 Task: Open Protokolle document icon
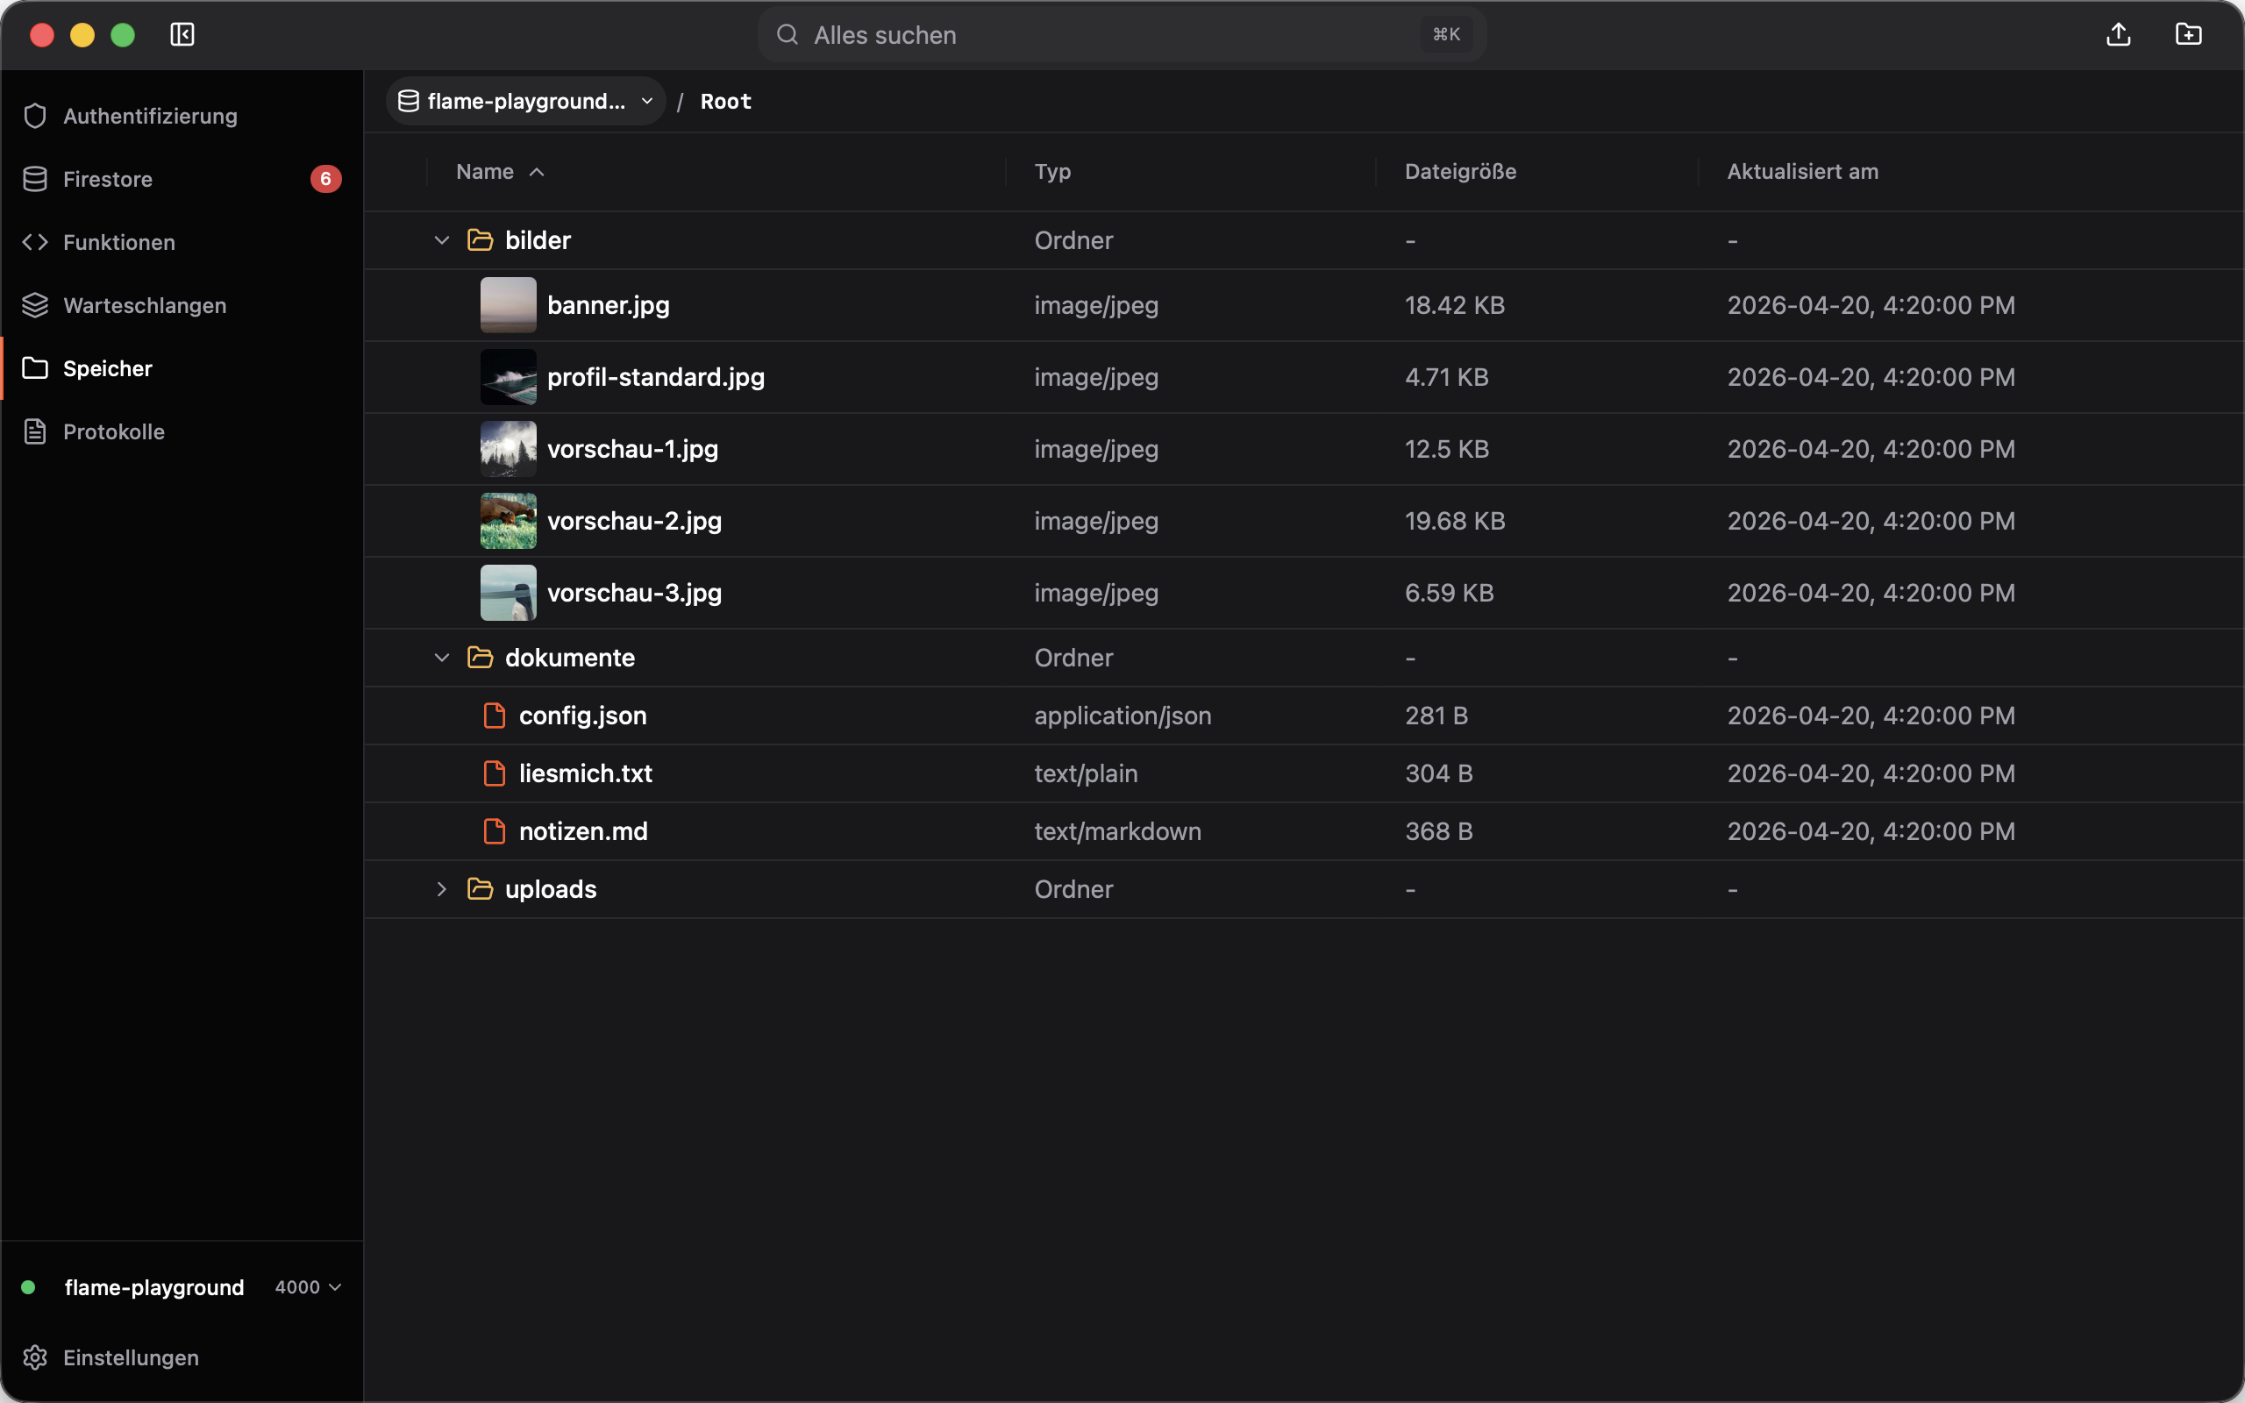tap(35, 431)
